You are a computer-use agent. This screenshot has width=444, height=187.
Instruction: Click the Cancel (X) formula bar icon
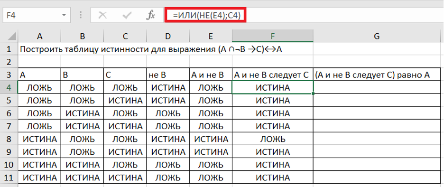click(102, 15)
